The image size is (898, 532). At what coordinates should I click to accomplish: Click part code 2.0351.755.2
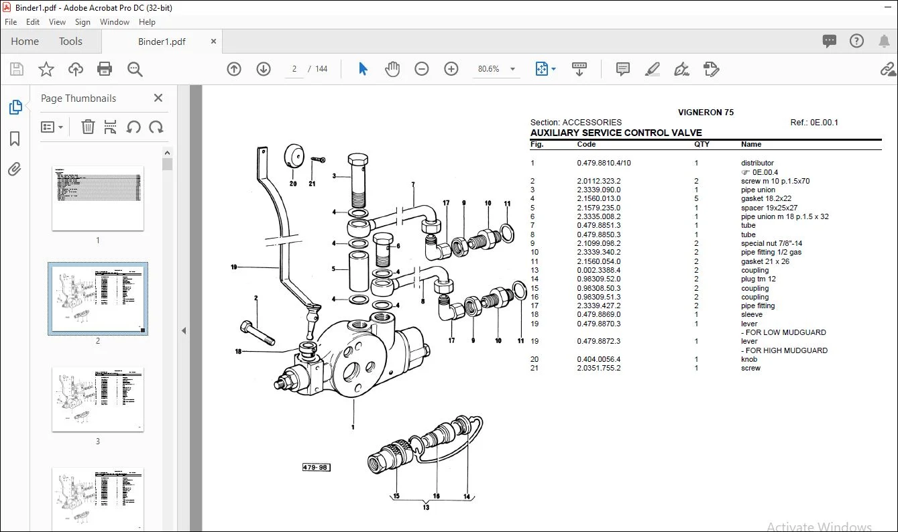pyautogui.click(x=599, y=368)
